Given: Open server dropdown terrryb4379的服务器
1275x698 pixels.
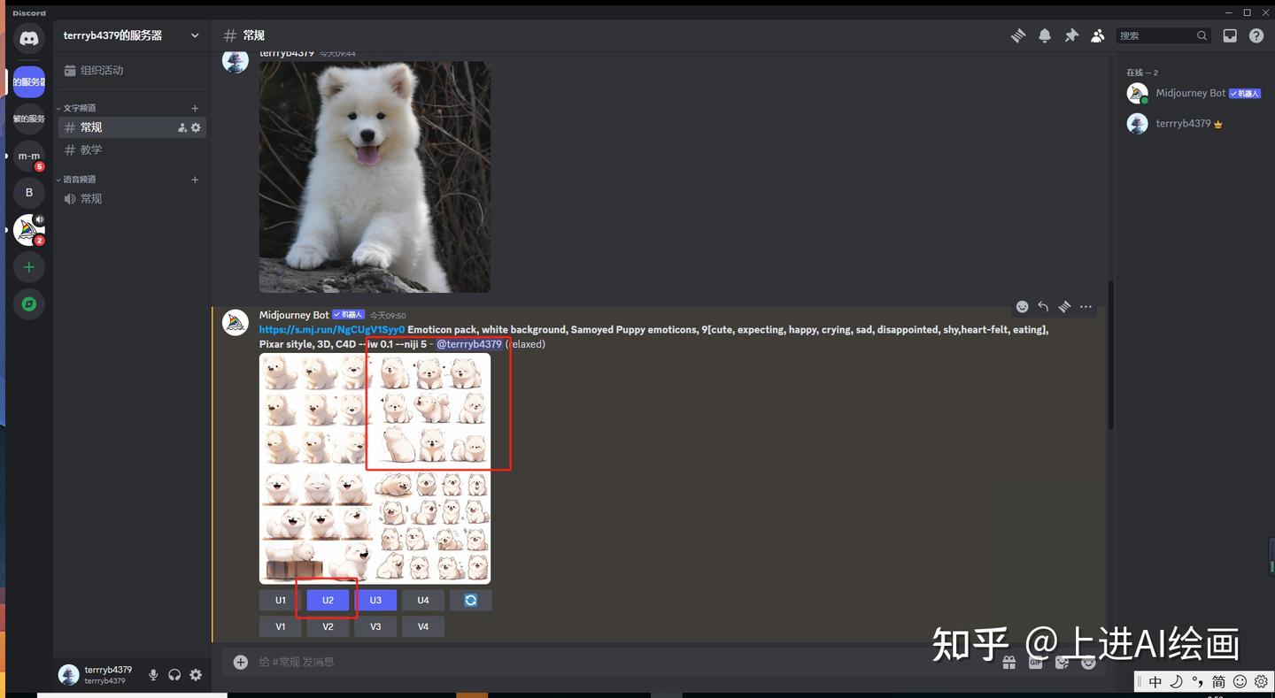Looking at the screenshot, I should [132, 35].
